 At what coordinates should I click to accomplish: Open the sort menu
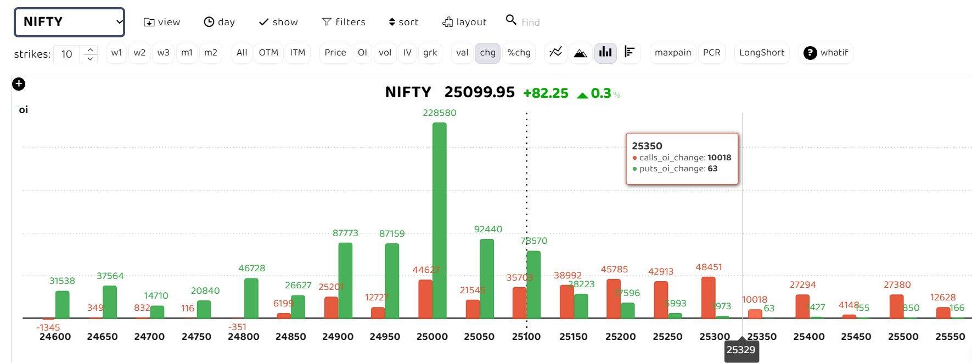[403, 22]
